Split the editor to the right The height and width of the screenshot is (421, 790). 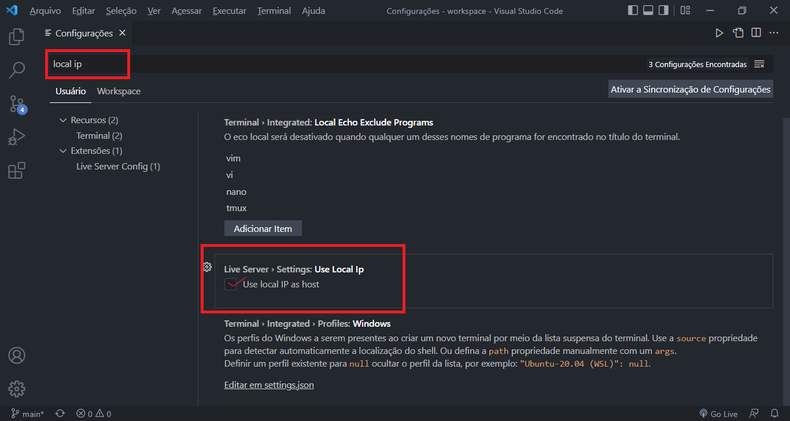[x=756, y=33]
